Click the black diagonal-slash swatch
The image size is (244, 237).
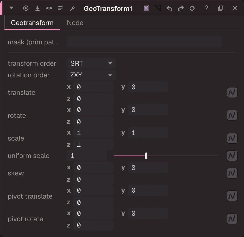[x=158, y=8]
